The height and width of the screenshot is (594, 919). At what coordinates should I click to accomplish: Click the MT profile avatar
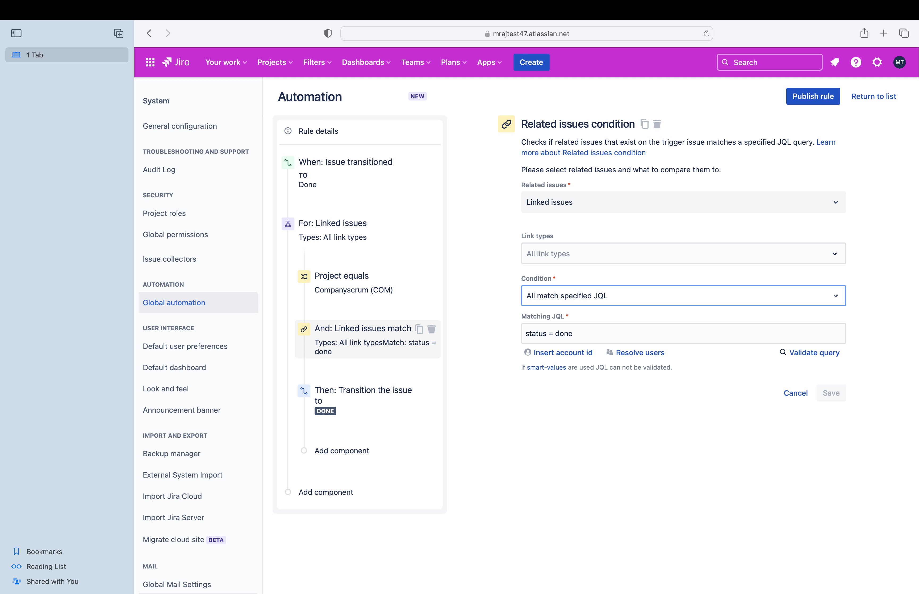pos(899,62)
